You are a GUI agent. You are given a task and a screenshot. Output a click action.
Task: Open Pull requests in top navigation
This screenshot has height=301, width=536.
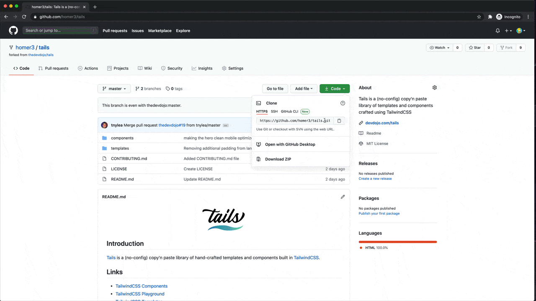pos(115,31)
